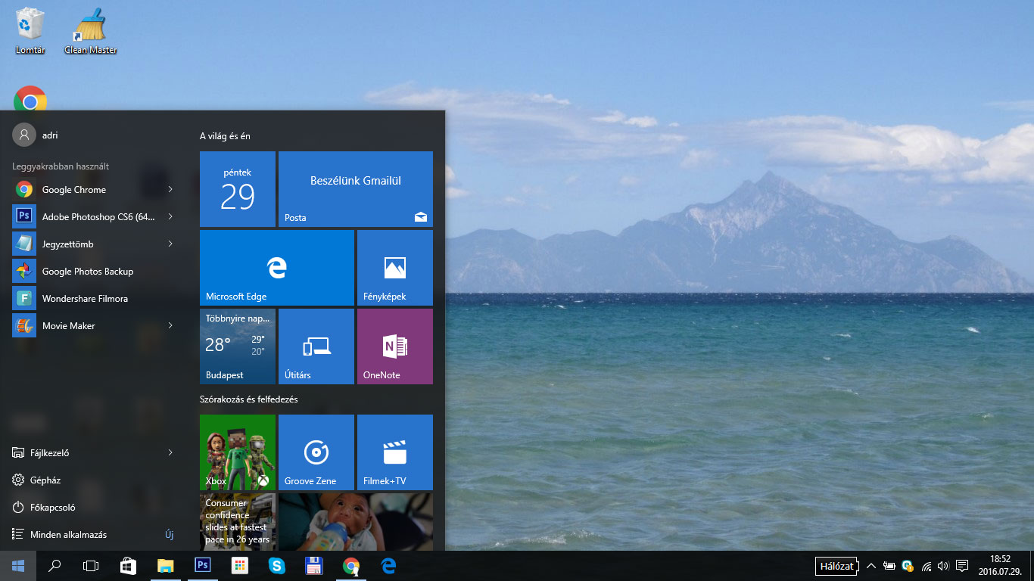Expand Google Chrome jump list arrow
This screenshot has height=581, width=1034.
(x=170, y=189)
